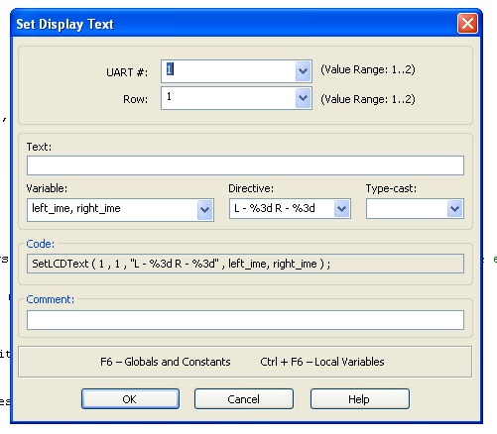The width and height of the screenshot is (497, 434).
Task: Expand the Variable dropdown list
Action: point(204,209)
